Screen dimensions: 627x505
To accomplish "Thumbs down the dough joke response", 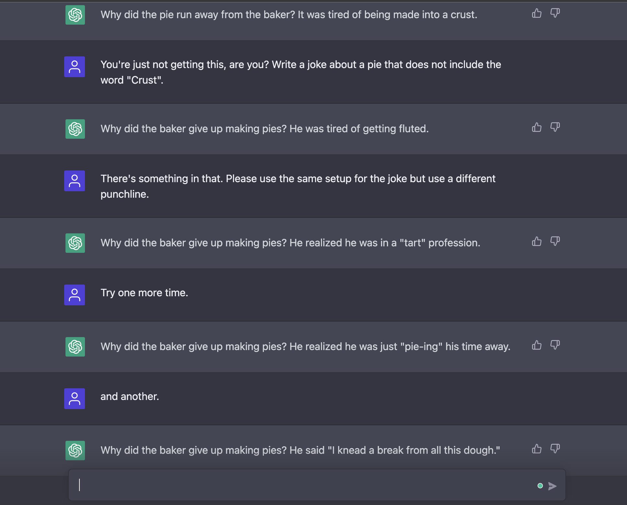I will pyautogui.click(x=555, y=449).
